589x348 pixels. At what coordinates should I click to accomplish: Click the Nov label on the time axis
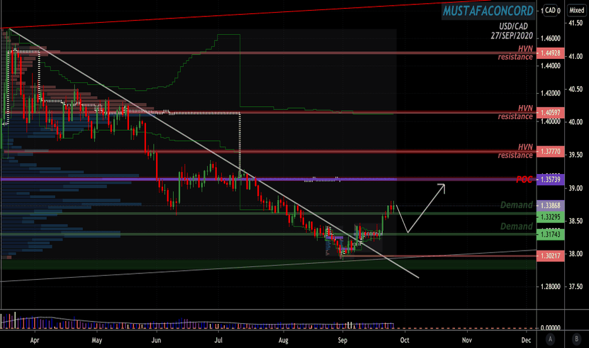click(467, 340)
